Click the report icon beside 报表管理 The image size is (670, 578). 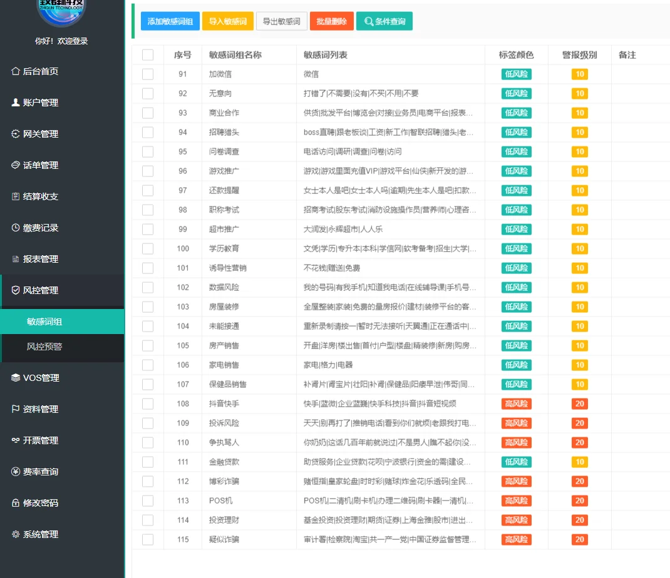pos(16,259)
